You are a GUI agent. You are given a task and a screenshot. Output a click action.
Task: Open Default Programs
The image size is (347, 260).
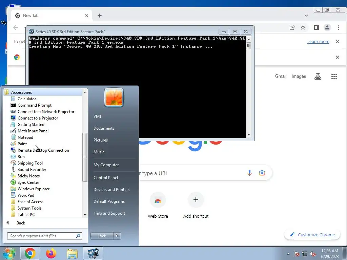click(109, 201)
